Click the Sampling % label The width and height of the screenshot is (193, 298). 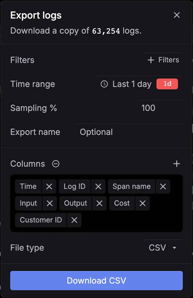[34, 108]
